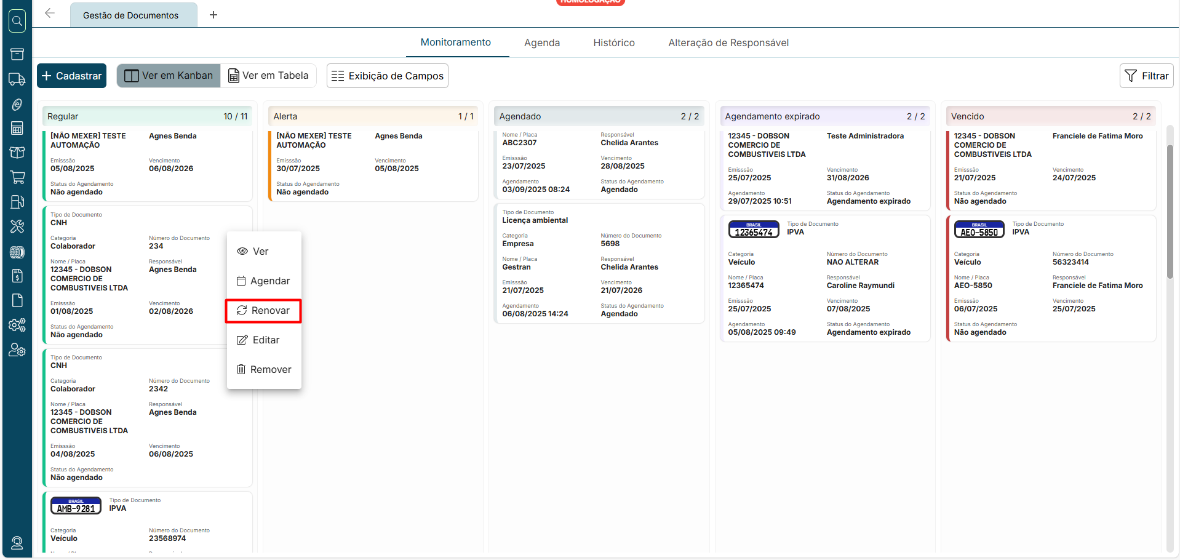Screen dimensions: 1180x560
Task: Open the Alteração de Responsável tab
Action: [x=728, y=43]
